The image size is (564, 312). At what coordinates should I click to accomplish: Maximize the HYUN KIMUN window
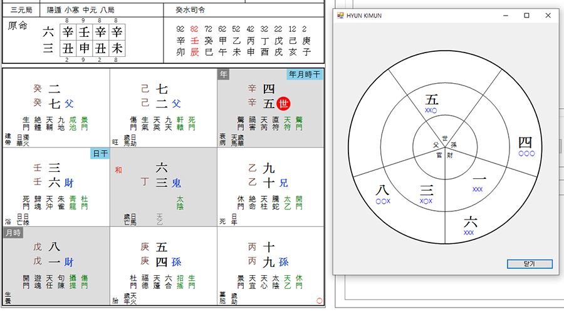526,16
